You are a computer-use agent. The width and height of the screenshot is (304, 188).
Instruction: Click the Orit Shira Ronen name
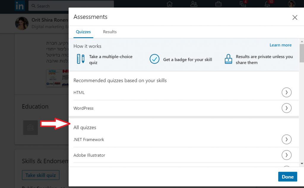tap(50, 20)
